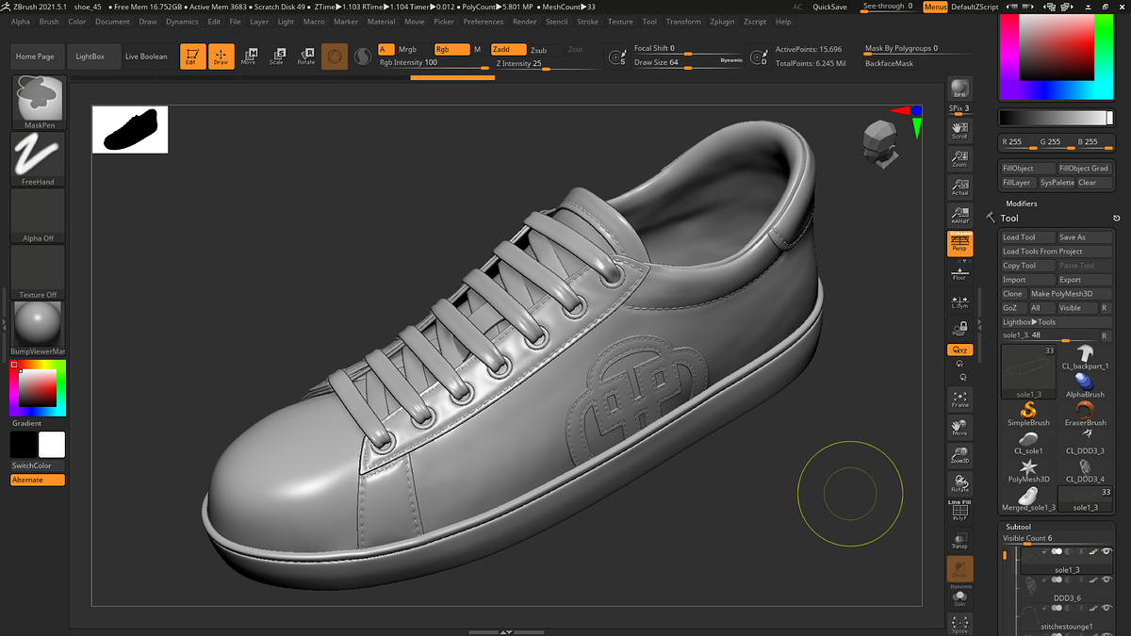Adjust the Z Intensity slider
1131x636 pixels.
click(547, 64)
